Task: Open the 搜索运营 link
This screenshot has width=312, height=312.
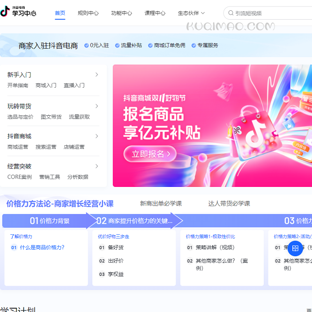Action: pos(46,147)
